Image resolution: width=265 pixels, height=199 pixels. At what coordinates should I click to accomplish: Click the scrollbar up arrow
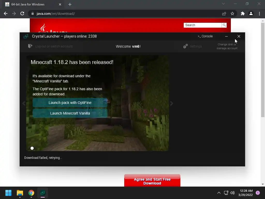(263, 21)
